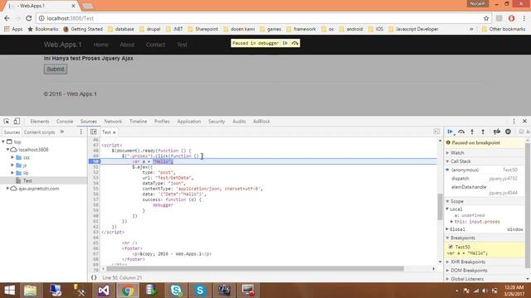
Task: Show hidden bookmarks chevron
Action: pos(471,29)
